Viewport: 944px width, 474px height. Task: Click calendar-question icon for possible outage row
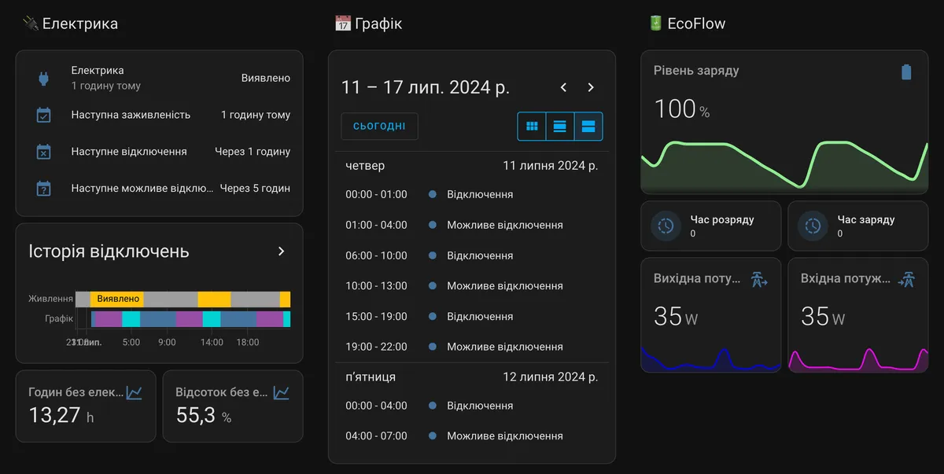[x=44, y=189]
